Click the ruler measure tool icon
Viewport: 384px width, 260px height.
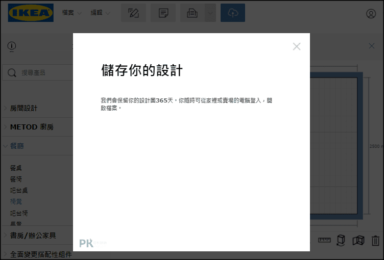tap(324, 240)
